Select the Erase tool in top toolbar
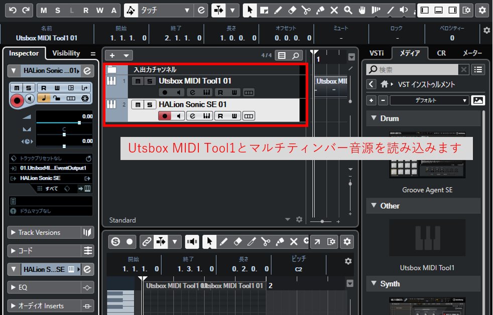493x315 pixels. pos(292,11)
